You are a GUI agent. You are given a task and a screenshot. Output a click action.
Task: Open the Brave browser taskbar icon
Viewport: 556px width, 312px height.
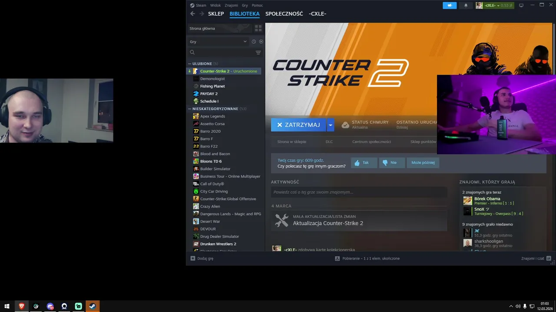click(21, 306)
